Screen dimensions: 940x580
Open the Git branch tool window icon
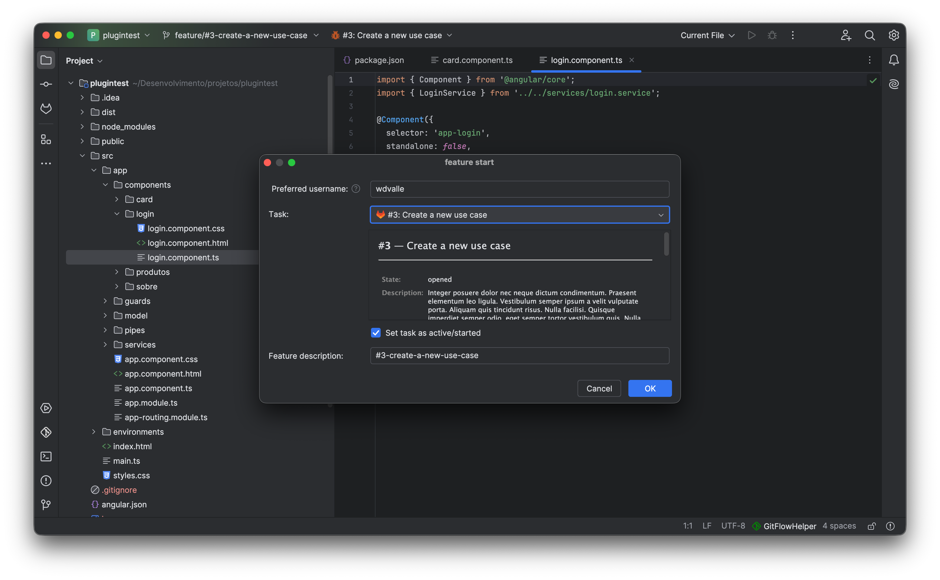coord(46,505)
